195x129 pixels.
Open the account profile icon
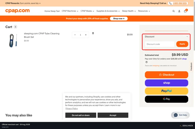(x=179, y=11)
